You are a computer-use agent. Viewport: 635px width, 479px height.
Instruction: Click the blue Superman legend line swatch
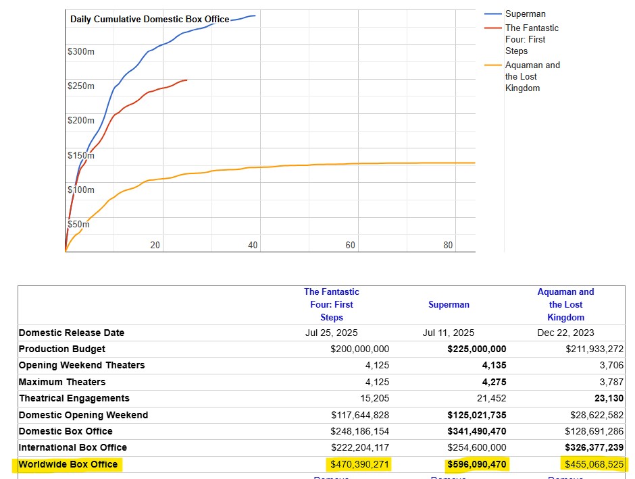(x=493, y=13)
